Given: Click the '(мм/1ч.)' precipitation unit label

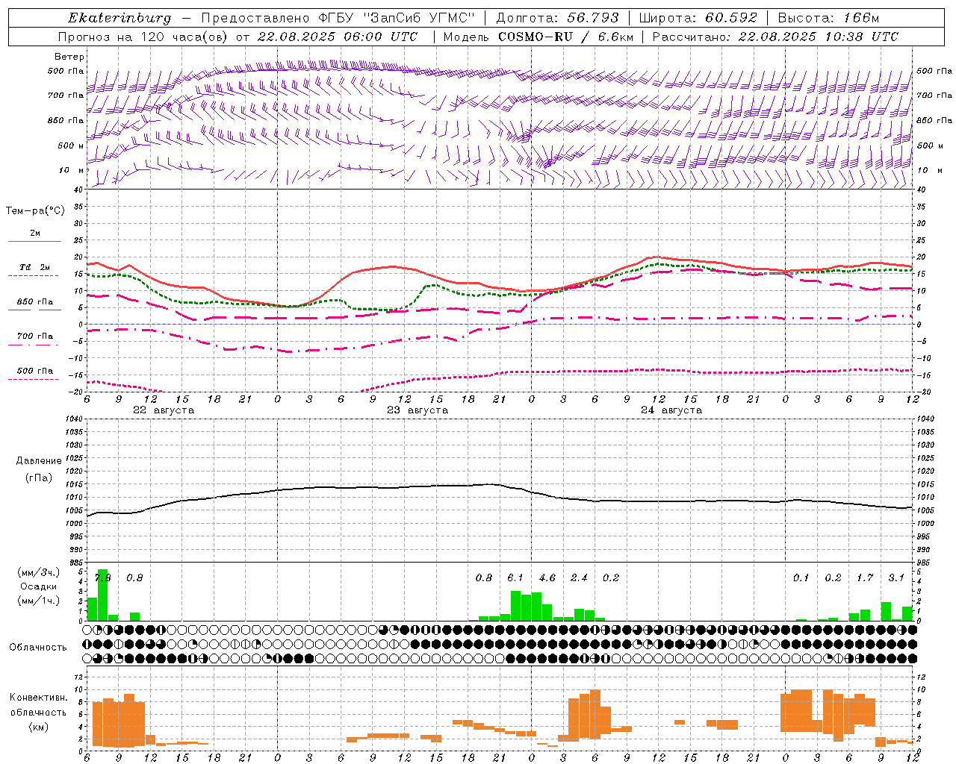Looking at the screenshot, I should pyautogui.click(x=39, y=601).
